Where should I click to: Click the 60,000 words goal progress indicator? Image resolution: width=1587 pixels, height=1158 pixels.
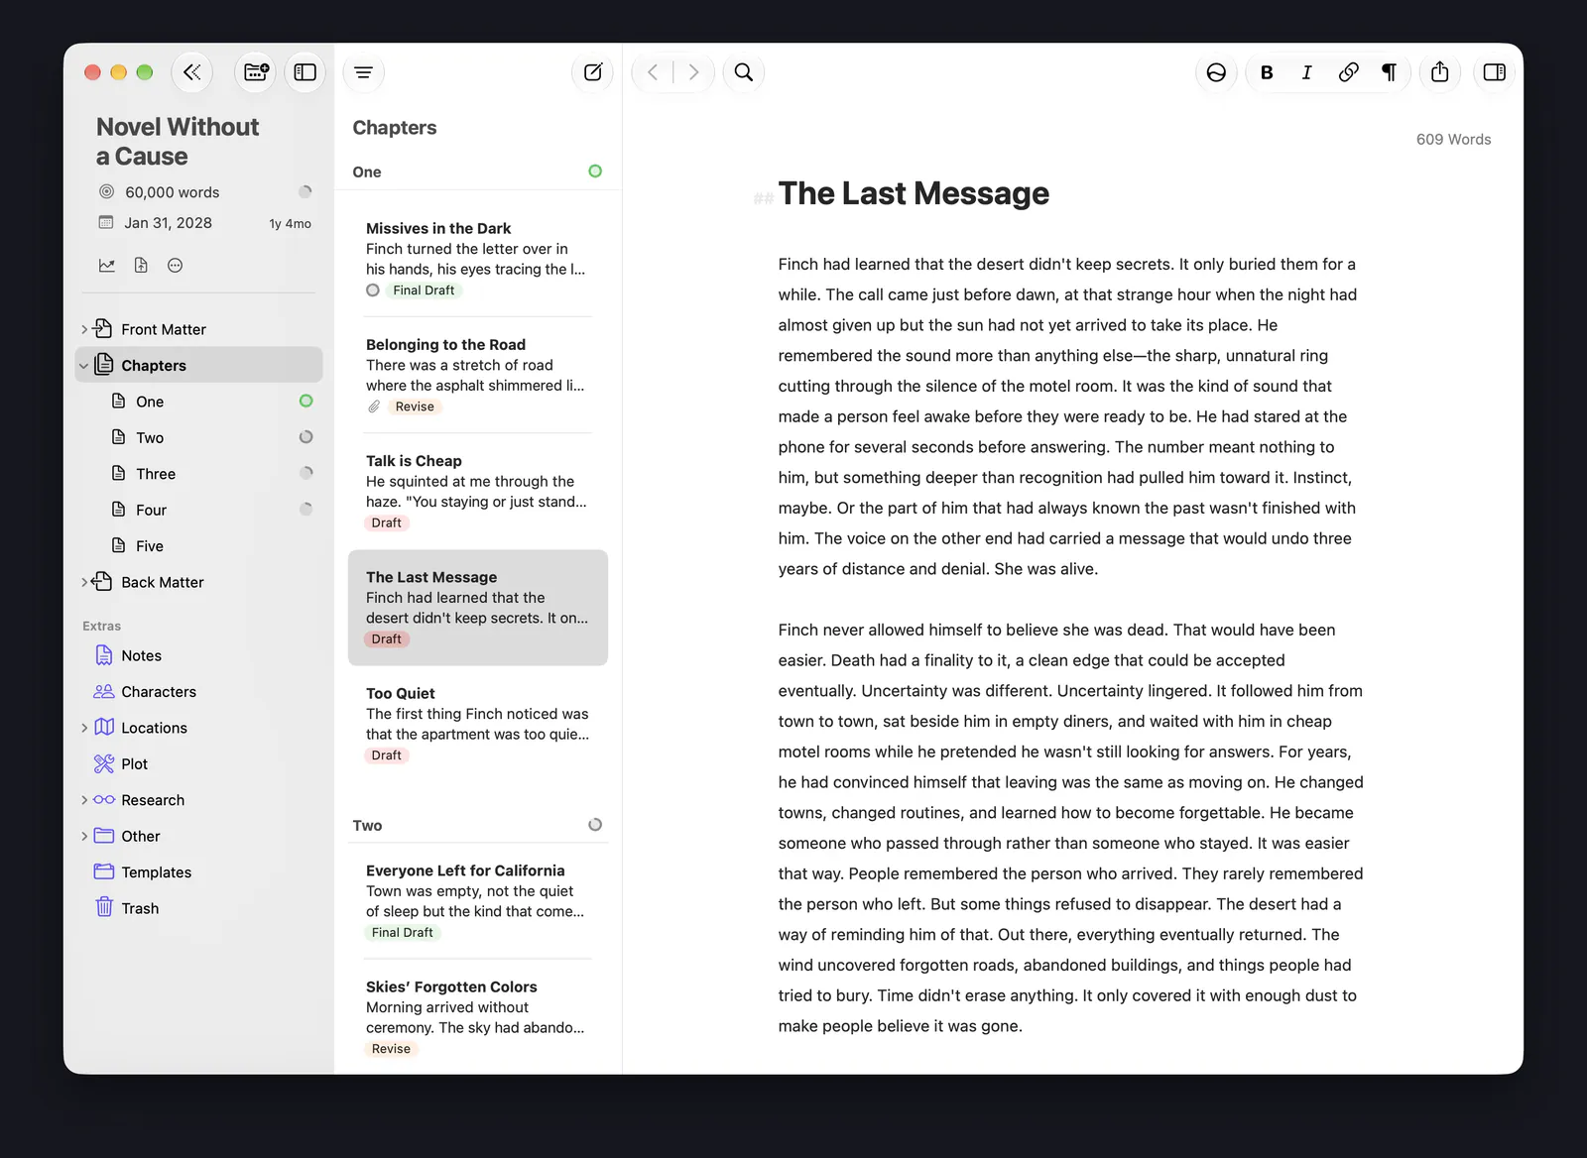pyautogui.click(x=305, y=192)
